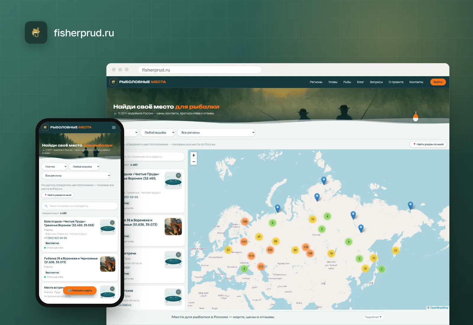Viewport: 473px width, 325px height.
Task: Open Контакты in top navigation
Action: click(416, 82)
